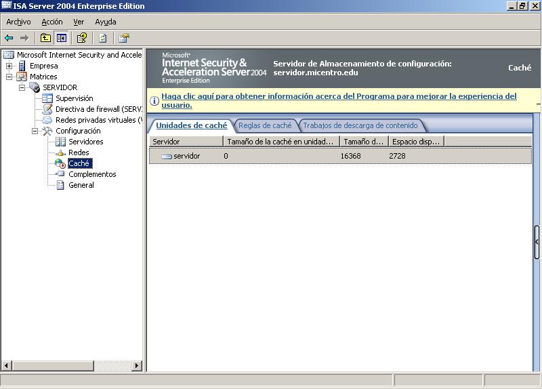Open the Redes privadas virtuales node

[95, 120]
